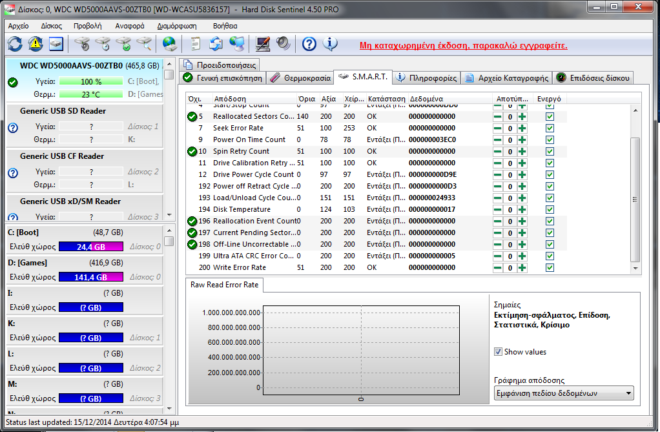Viewport: 660px width, 432px height.
Task: Switch to the Επιδόσεις δίσκου tab
Action: [593, 78]
